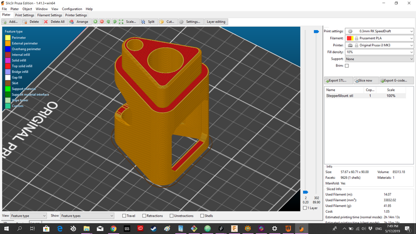Click the printer icon beside Original Prusa i3 MK3
The width and height of the screenshot is (416, 234).
(x=350, y=45)
